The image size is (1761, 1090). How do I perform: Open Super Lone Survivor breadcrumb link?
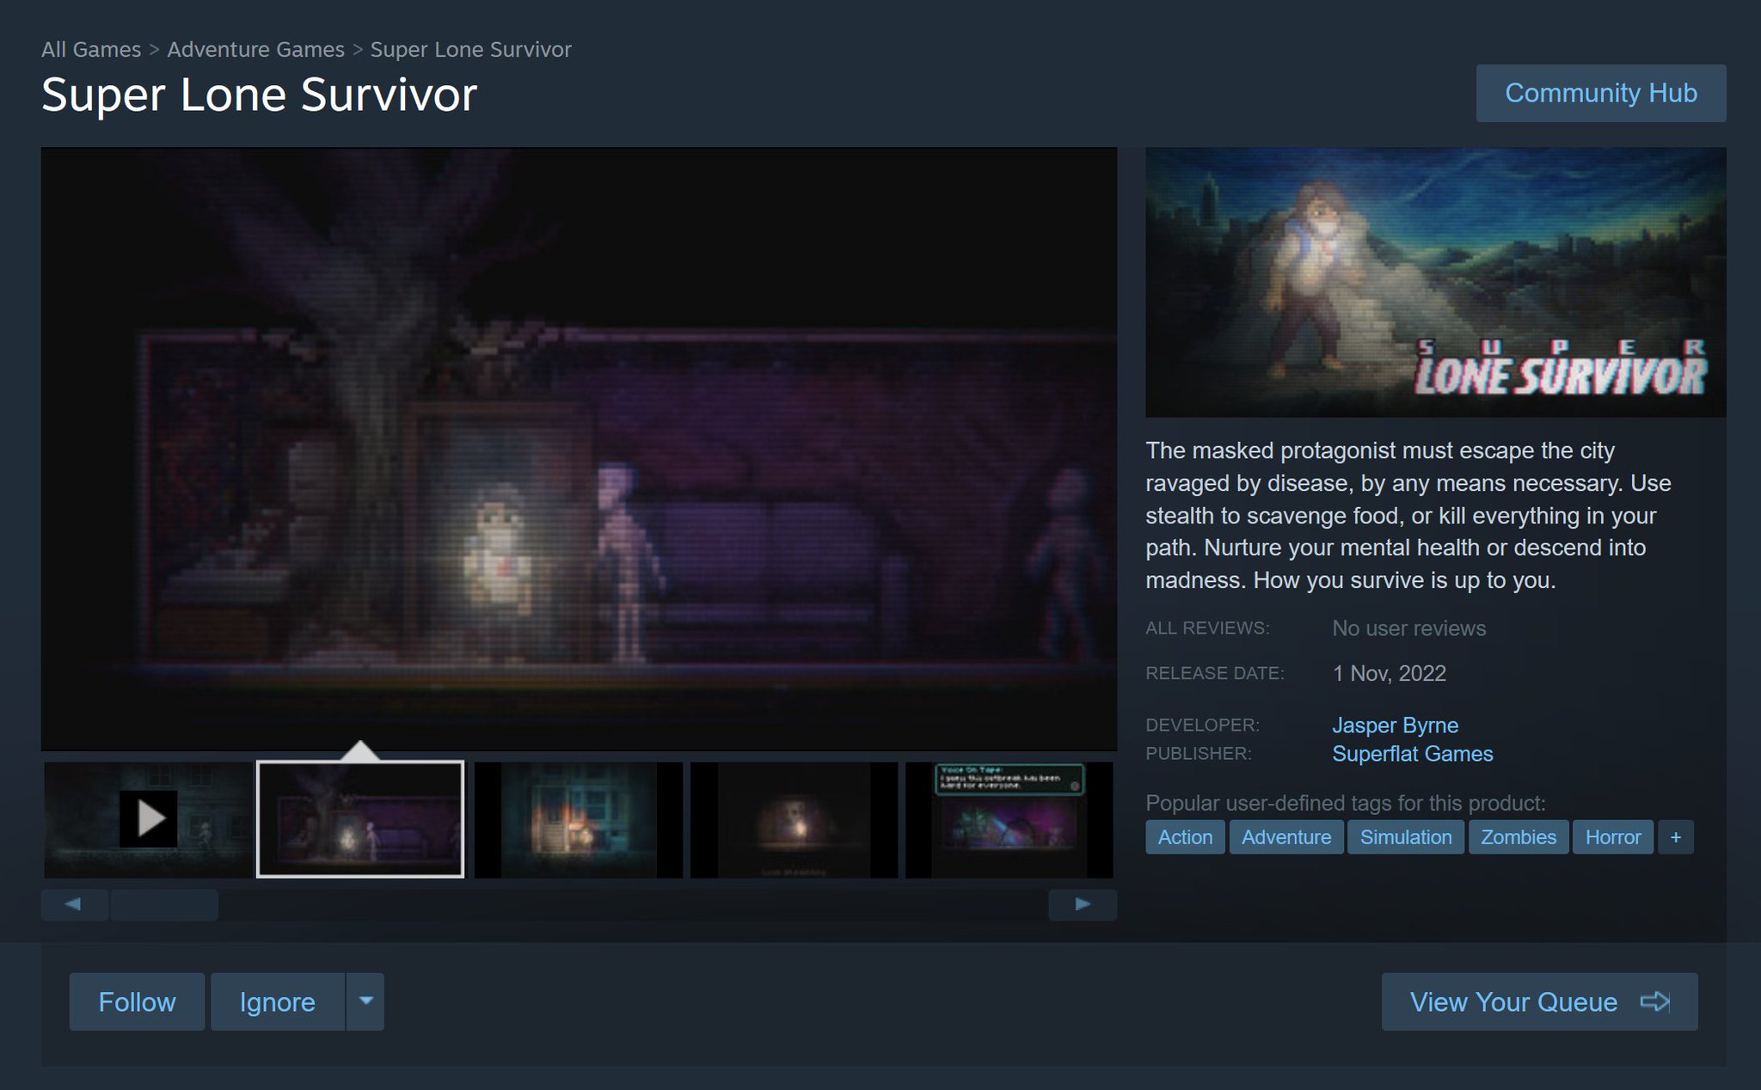pos(470,50)
